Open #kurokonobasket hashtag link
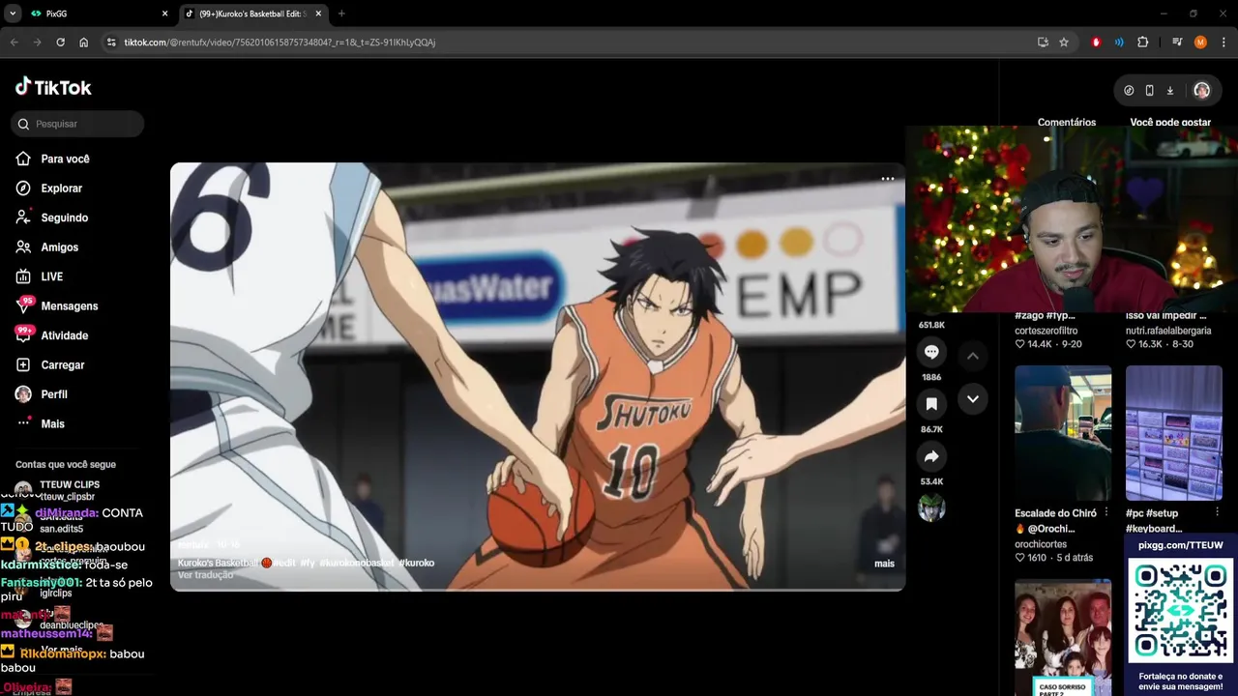1238x696 pixels. click(x=356, y=563)
